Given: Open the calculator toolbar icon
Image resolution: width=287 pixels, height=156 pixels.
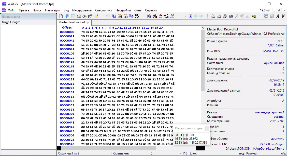Looking at the screenshot, I should click(x=231, y=16).
